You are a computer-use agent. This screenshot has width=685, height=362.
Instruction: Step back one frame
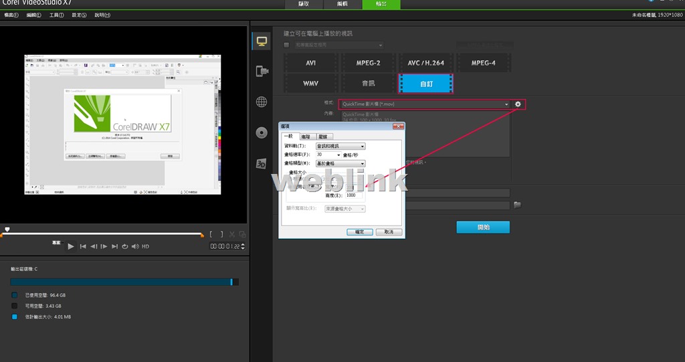pyautogui.click(x=94, y=247)
